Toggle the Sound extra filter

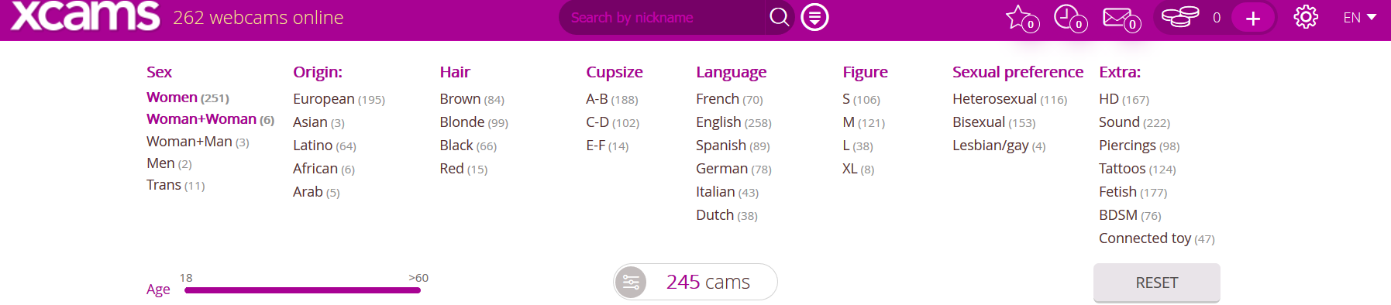tap(1134, 122)
